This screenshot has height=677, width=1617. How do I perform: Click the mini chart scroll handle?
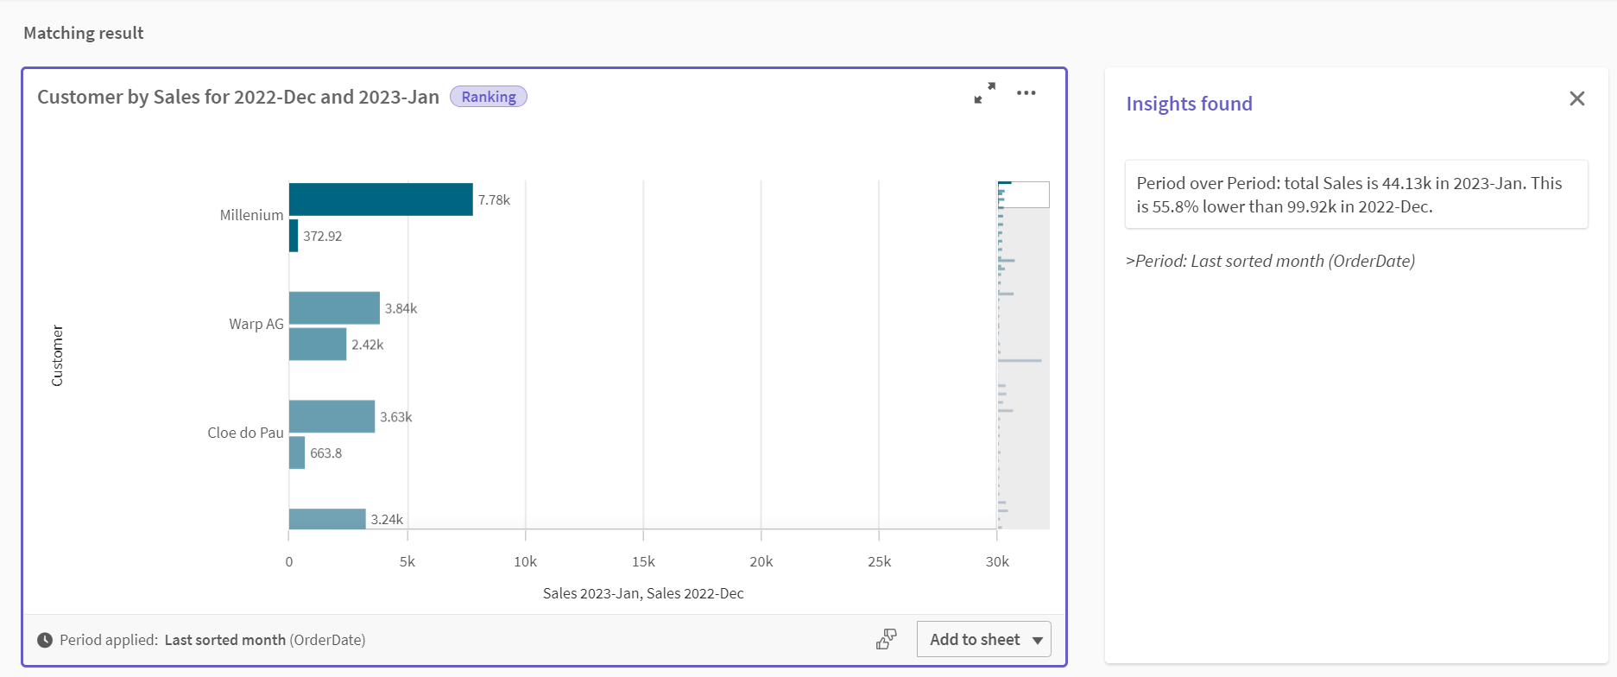click(1024, 194)
